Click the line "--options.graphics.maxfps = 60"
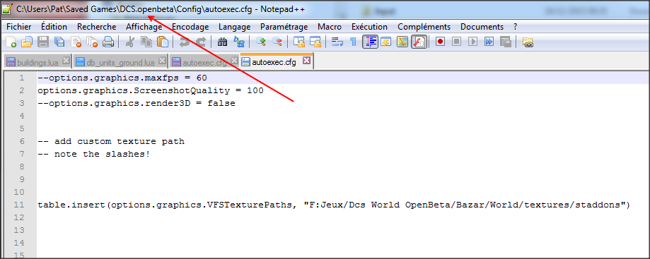Screen dimensions: 650x259 click(122, 78)
